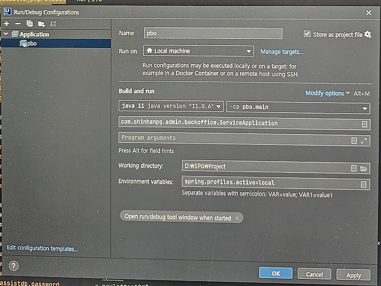This screenshot has width=381, height=286.
Task: Open the Modify options menu
Action: coord(325,93)
